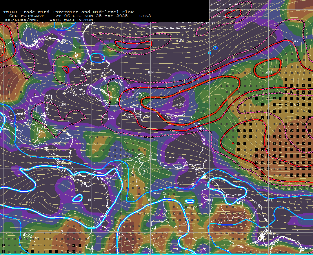Select the "DOC/NOAA/NWS" source text
Viewport: 313px width, 255px height.
point(20,20)
